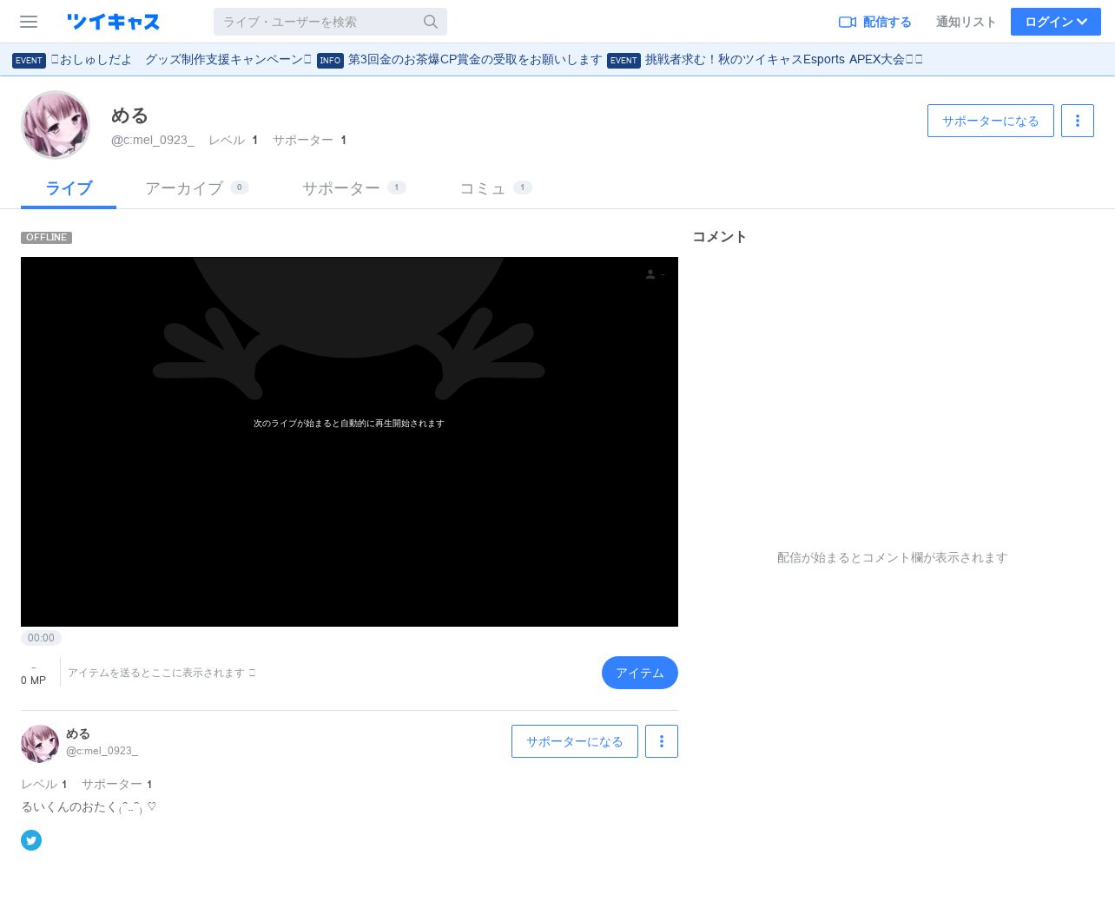Switch to the サポーター tab
The image size is (1115, 914).
click(x=354, y=188)
